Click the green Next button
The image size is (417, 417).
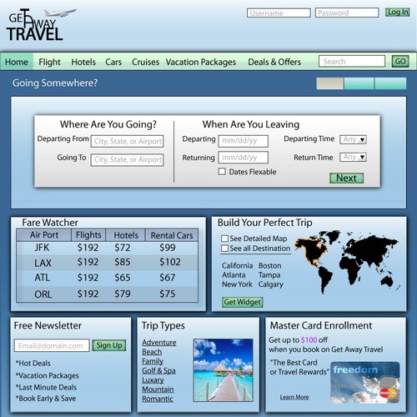point(346,178)
